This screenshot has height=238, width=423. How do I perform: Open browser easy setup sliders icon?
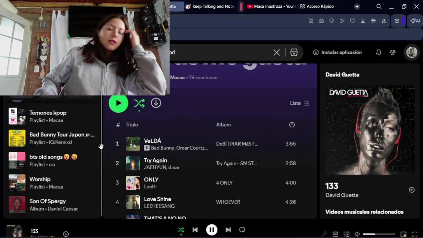(x=373, y=21)
